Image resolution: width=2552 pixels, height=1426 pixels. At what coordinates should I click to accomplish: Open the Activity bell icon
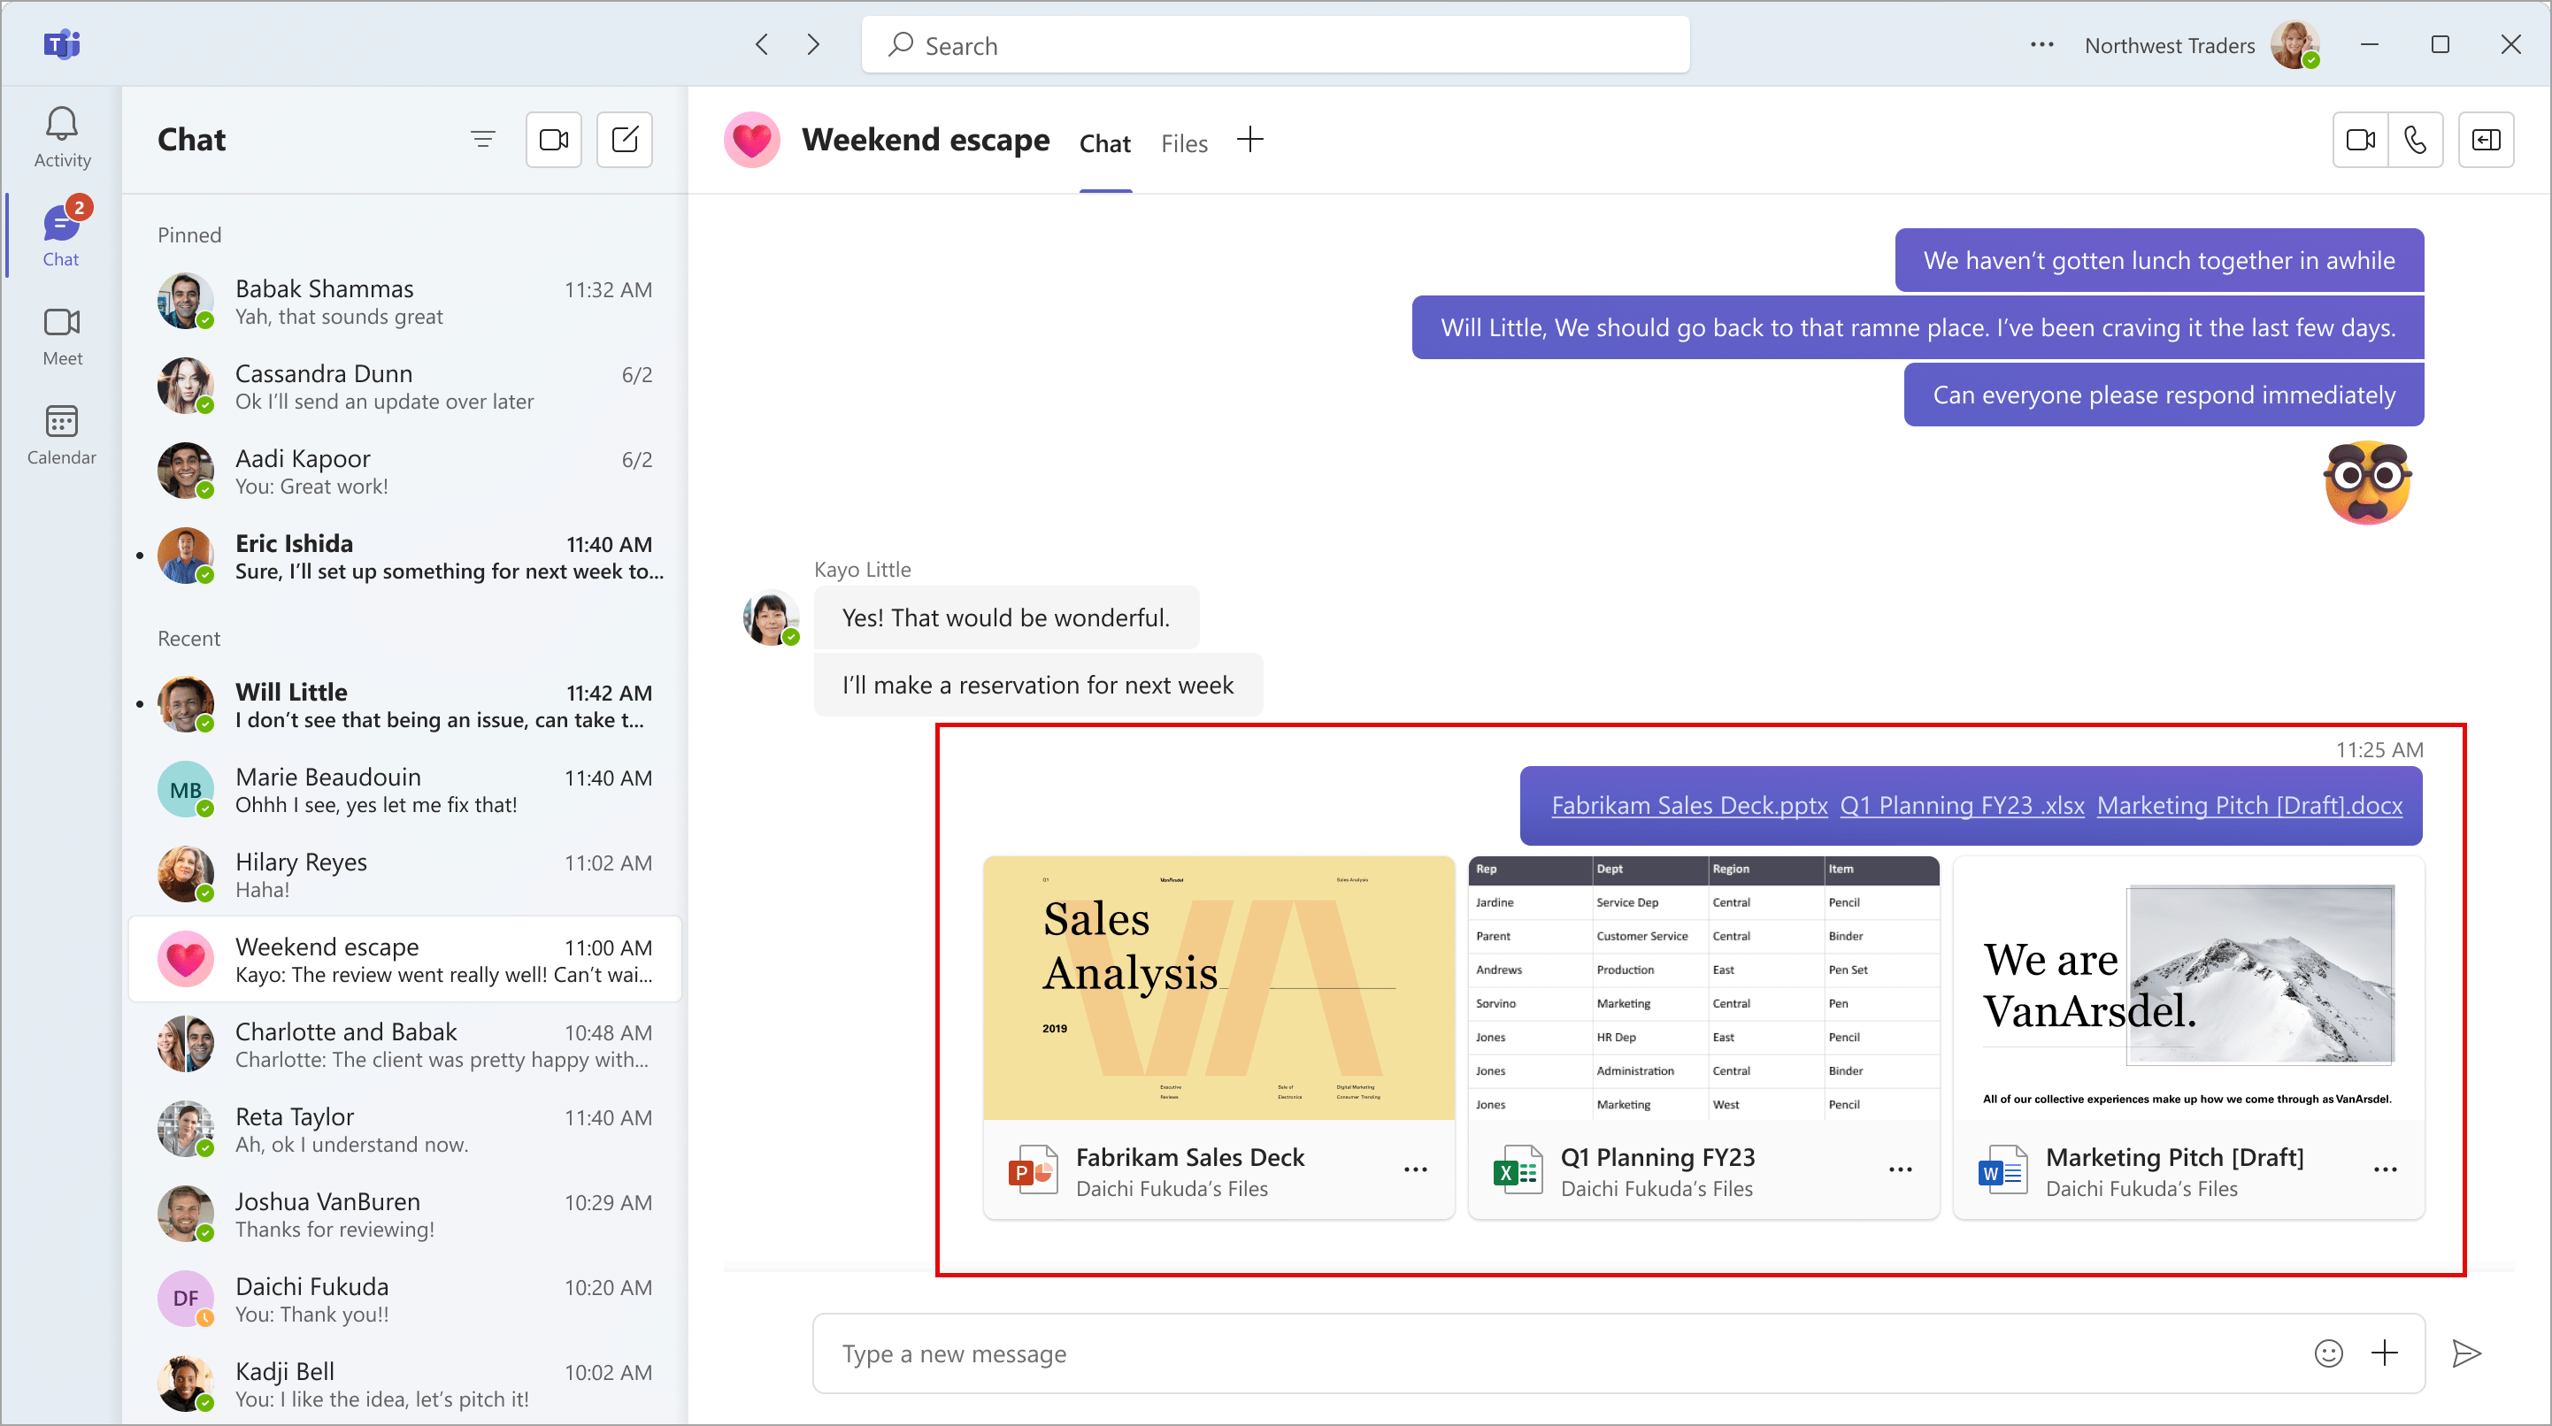[x=61, y=136]
